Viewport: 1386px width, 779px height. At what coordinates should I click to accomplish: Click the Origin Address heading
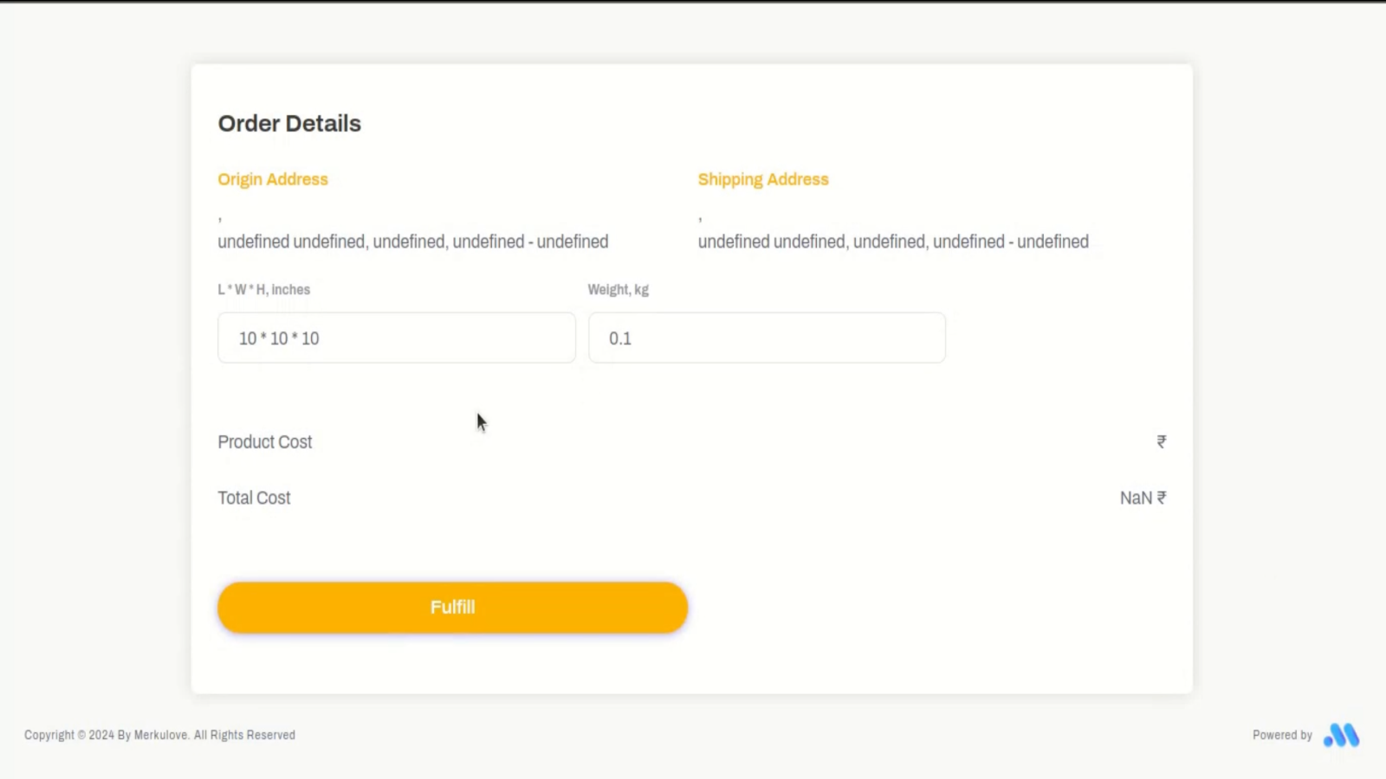pyautogui.click(x=273, y=179)
